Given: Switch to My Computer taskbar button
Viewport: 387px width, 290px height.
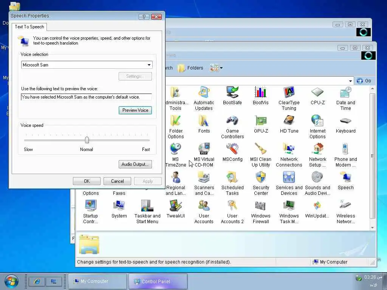Looking at the screenshot, I should [x=97, y=281].
